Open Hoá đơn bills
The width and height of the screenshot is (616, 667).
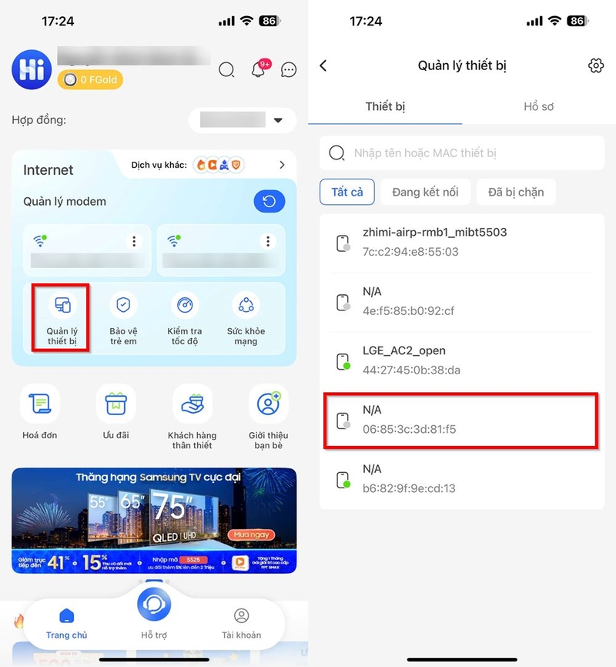pos(39,412)
